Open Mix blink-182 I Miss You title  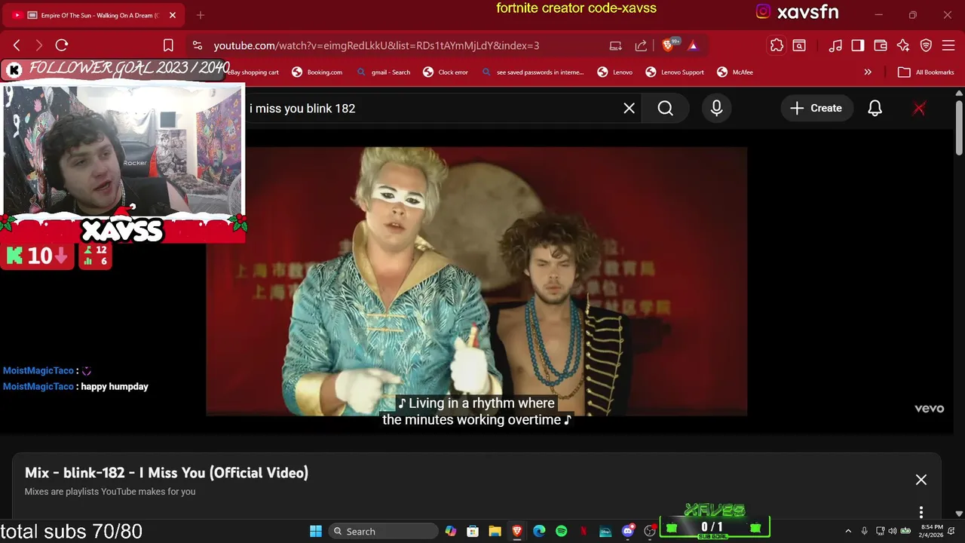[167, 473]
